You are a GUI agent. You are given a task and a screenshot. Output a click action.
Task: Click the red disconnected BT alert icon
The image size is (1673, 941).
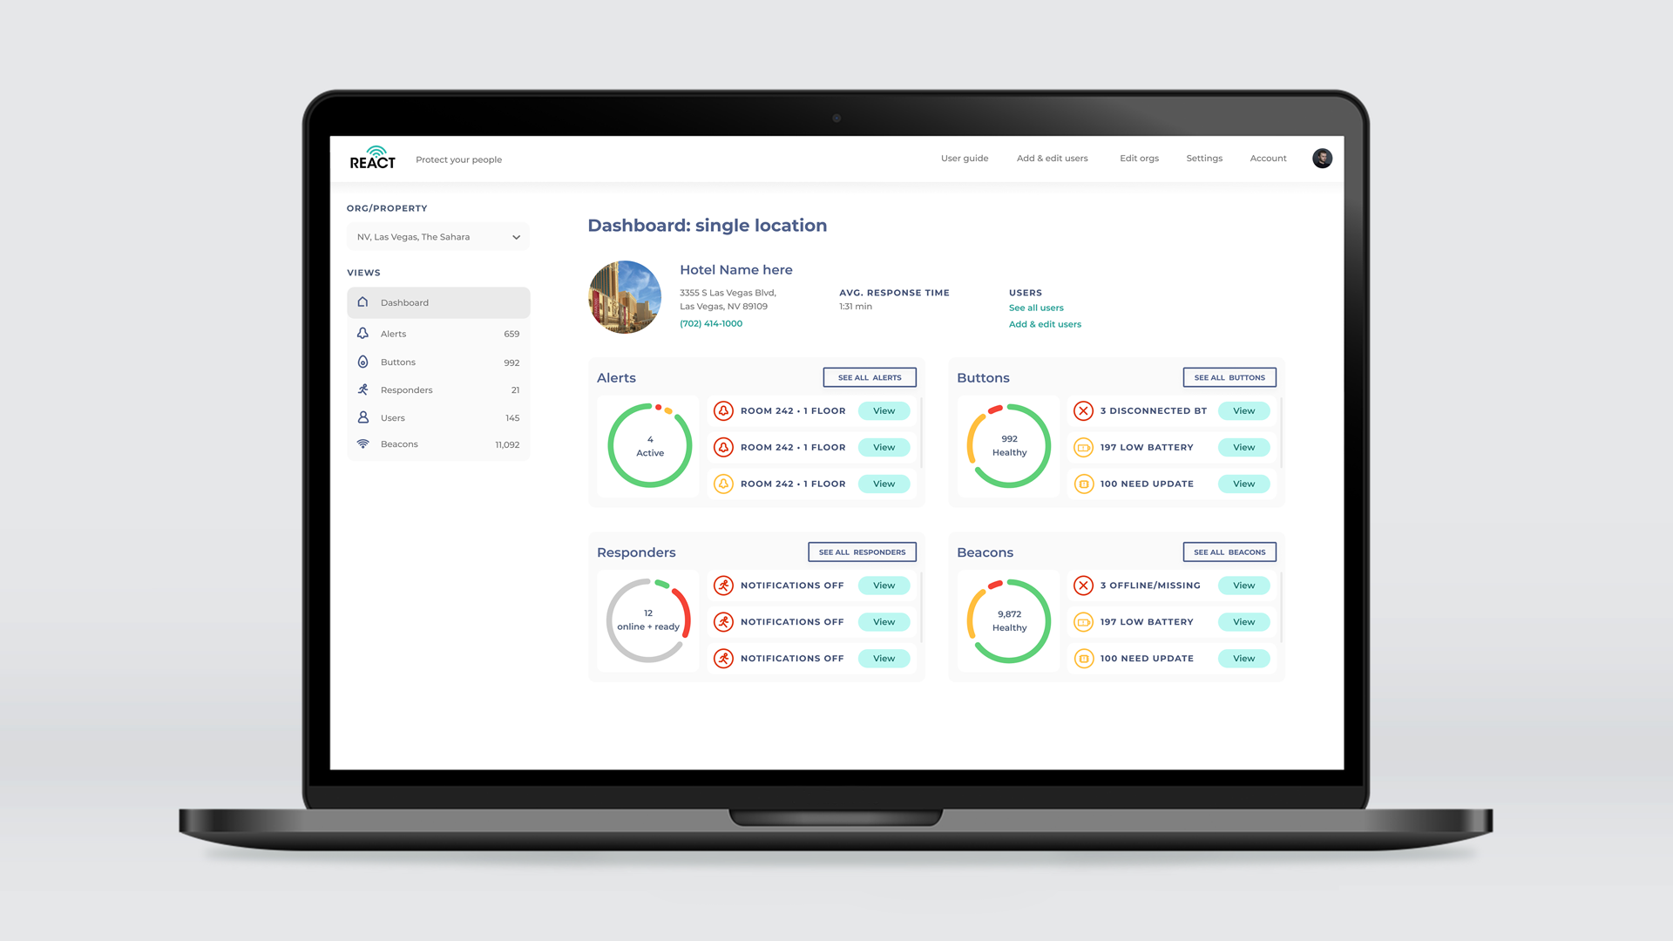point(1083,410)
